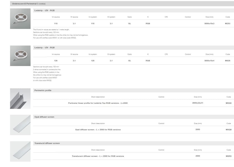Click the 5000x10x4 size value
This screenshot has width=234, height=167.
click(209, 60)
